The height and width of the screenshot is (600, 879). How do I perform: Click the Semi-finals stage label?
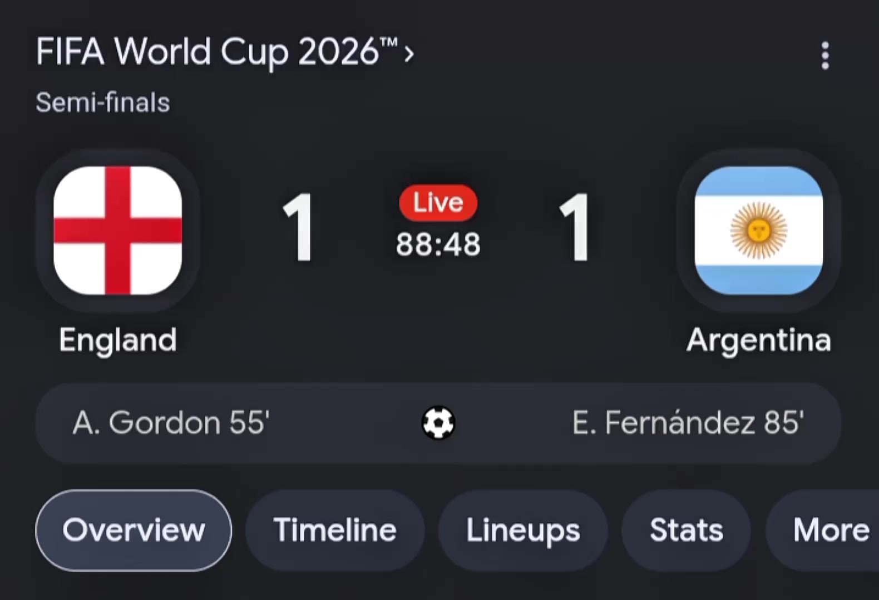coord(103,103)
